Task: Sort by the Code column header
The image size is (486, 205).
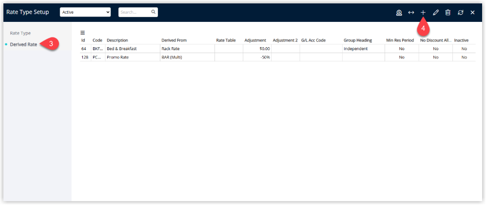Action: (97, 40)
